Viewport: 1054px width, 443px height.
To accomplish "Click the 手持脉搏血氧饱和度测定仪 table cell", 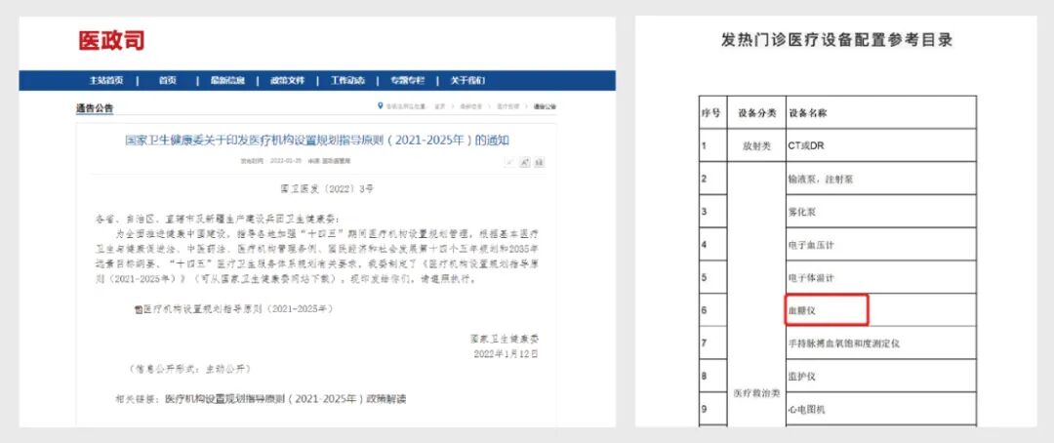I will (880, 342).
